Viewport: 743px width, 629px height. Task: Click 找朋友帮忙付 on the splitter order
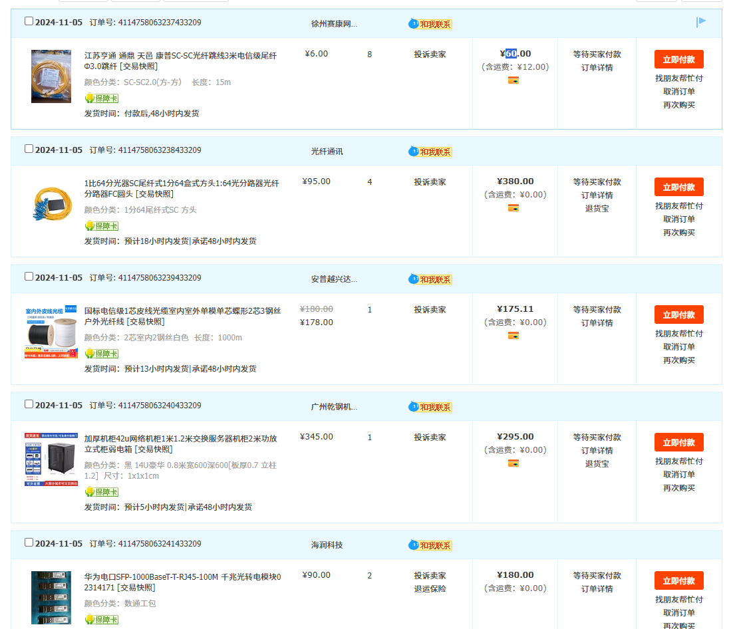coord(678,205)
